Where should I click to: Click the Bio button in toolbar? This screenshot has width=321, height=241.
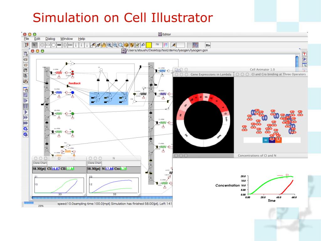point(208,45)
